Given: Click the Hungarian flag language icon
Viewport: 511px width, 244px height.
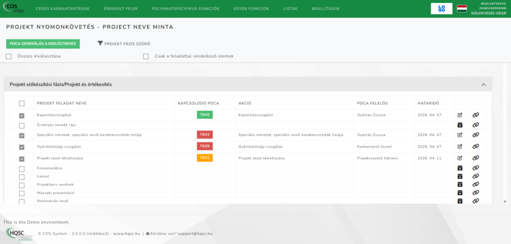Looking at the screenshot, I should 462,8.
